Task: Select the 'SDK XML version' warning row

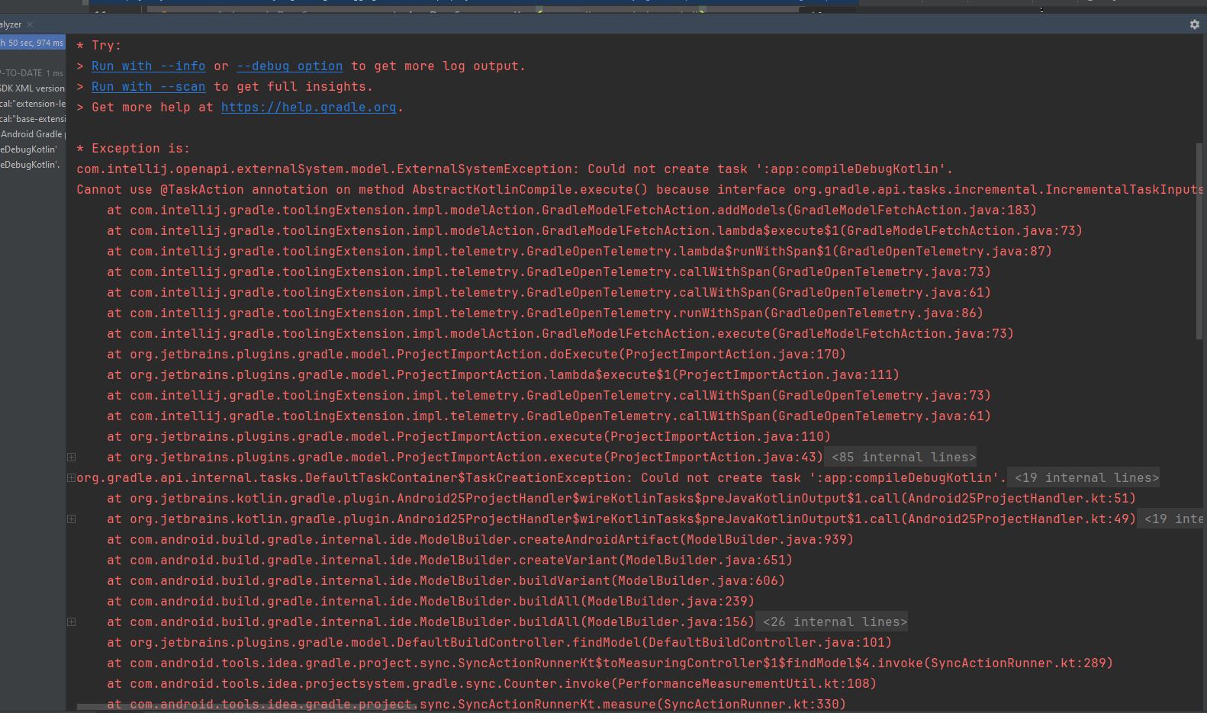Action: click(x=33, y=88)
